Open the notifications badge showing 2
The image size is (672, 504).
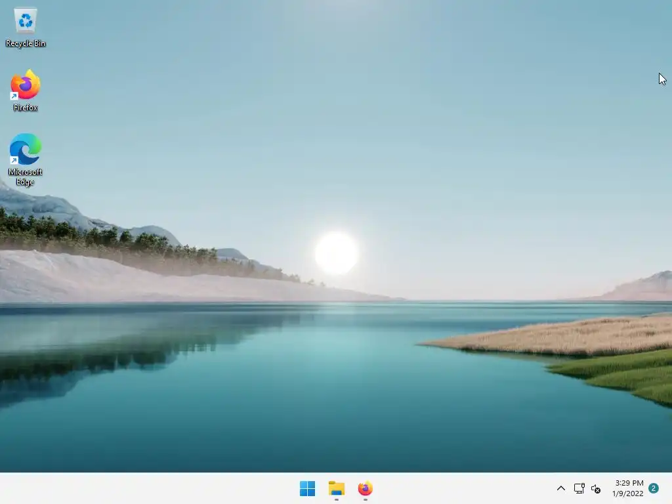pos(654,488)
